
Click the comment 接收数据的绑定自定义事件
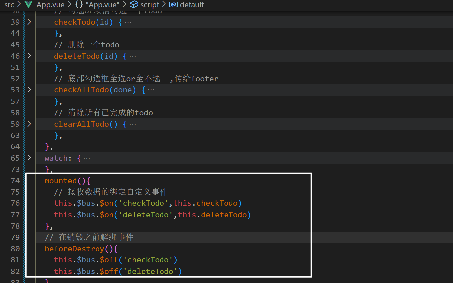coord(111,192)
